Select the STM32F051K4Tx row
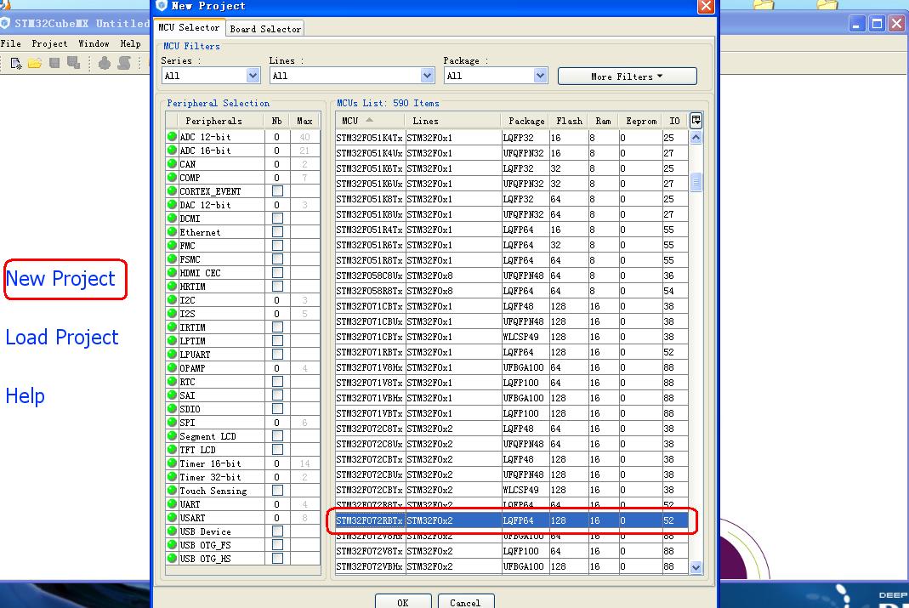This screenshot has height=608, width=909. point(512,138)
